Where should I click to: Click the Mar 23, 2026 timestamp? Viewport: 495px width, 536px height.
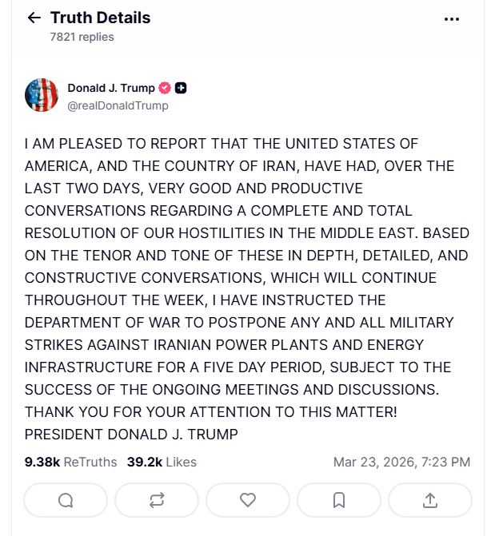coord(401,462)
